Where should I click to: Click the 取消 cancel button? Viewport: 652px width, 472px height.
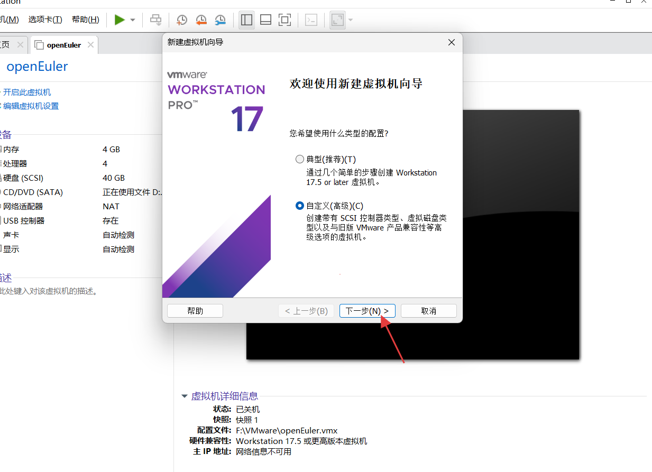point(429,311)
